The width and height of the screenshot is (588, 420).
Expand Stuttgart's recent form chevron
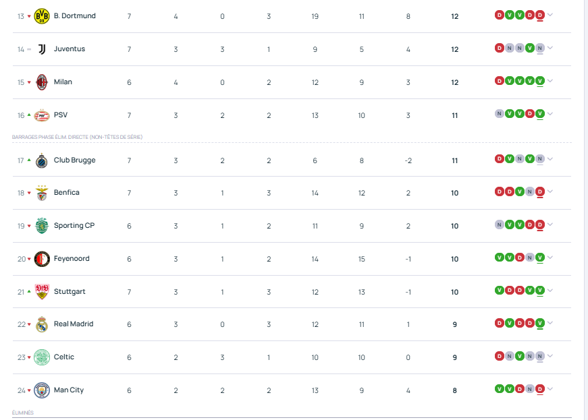coord(550,291)
